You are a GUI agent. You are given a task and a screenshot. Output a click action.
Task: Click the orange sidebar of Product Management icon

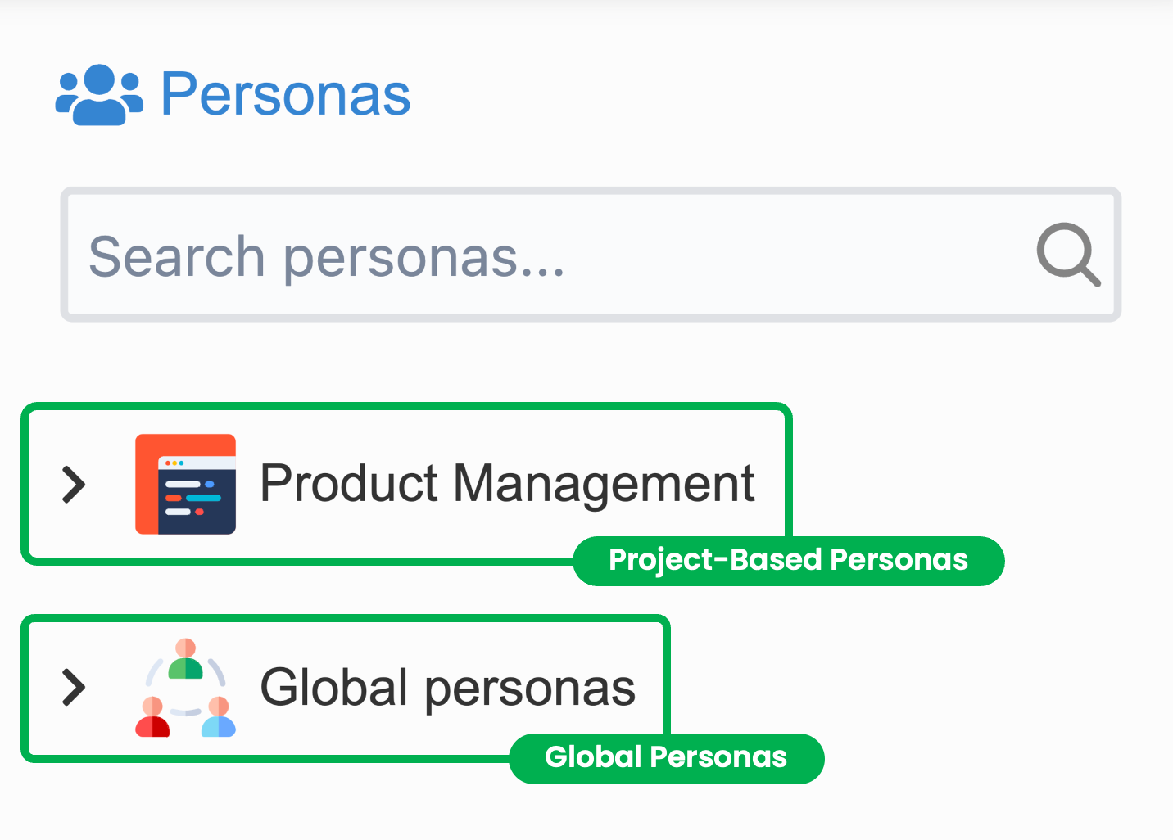[147, 484]
